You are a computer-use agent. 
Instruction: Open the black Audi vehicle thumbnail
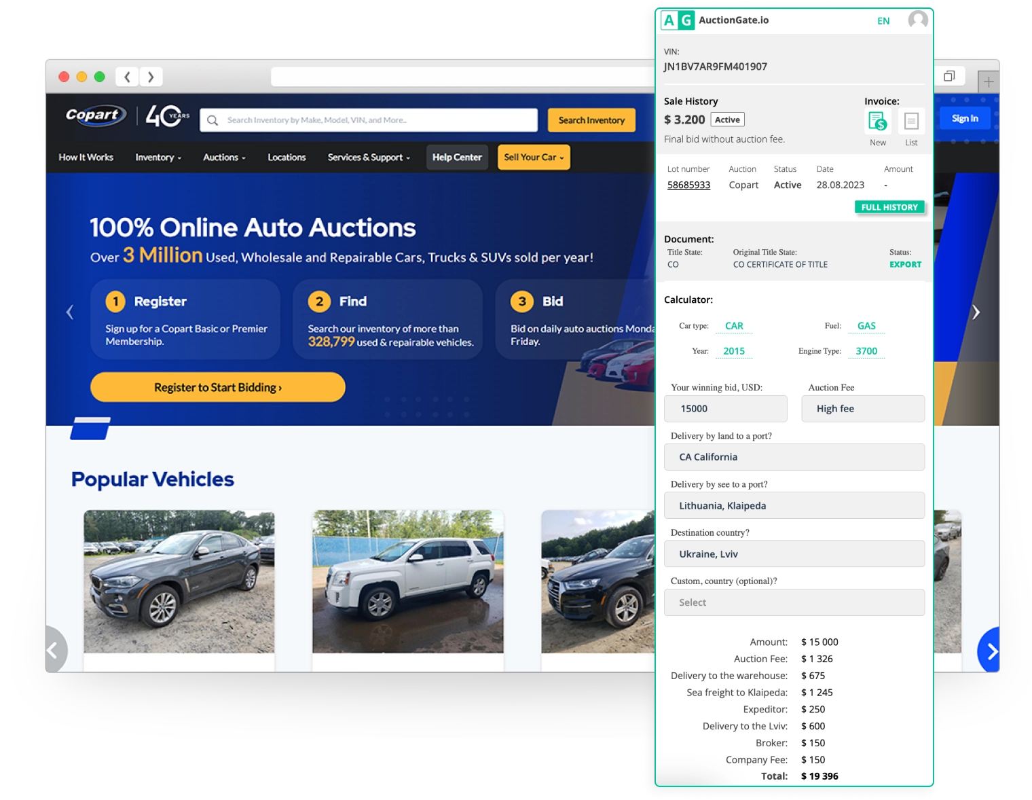point(597,582)
